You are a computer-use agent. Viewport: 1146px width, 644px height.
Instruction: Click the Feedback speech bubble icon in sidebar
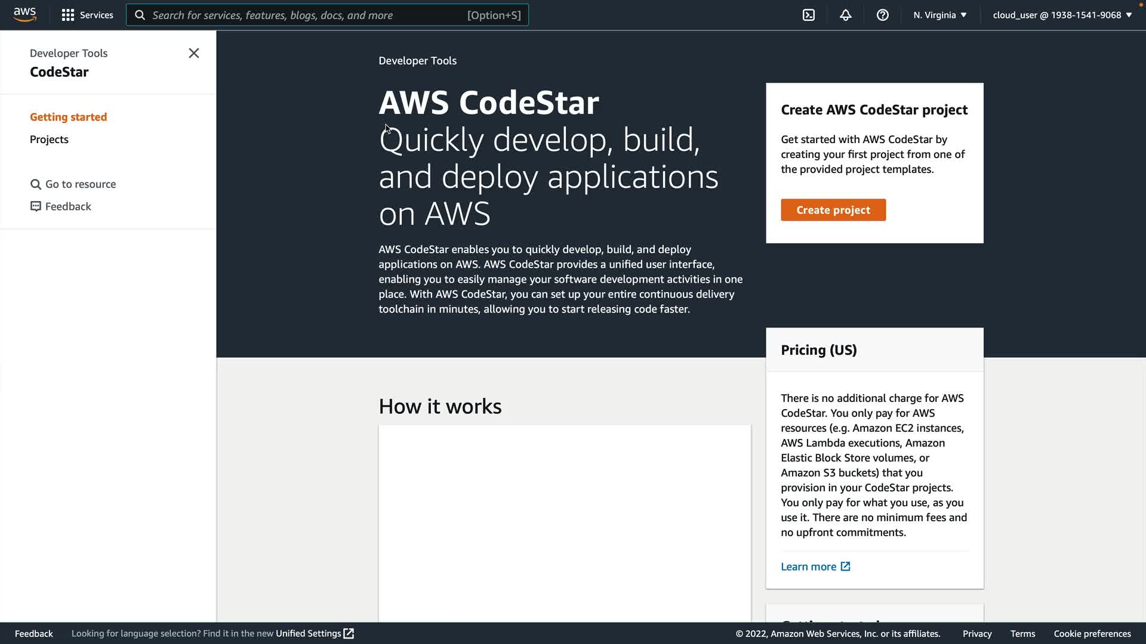click(36, 206)
